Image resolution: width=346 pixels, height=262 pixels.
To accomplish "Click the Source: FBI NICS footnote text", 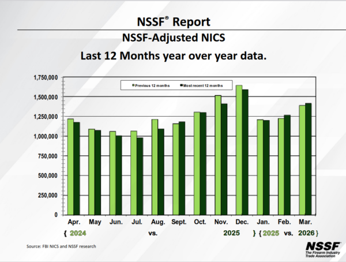I will 61,246.
